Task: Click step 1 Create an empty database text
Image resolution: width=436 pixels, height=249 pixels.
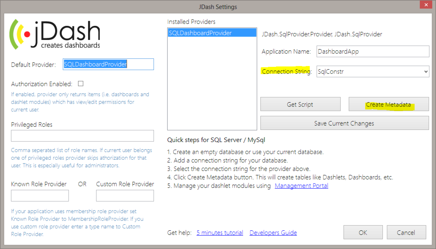Action: pyautogui.click(x=246, y=152)
